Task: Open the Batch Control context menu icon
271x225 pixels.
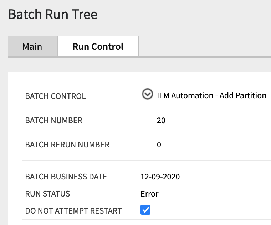Action: [x=147, y=95]
